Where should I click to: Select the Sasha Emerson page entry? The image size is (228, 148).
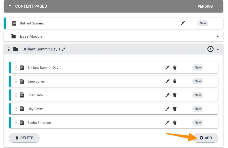click(x=39, y=123)
